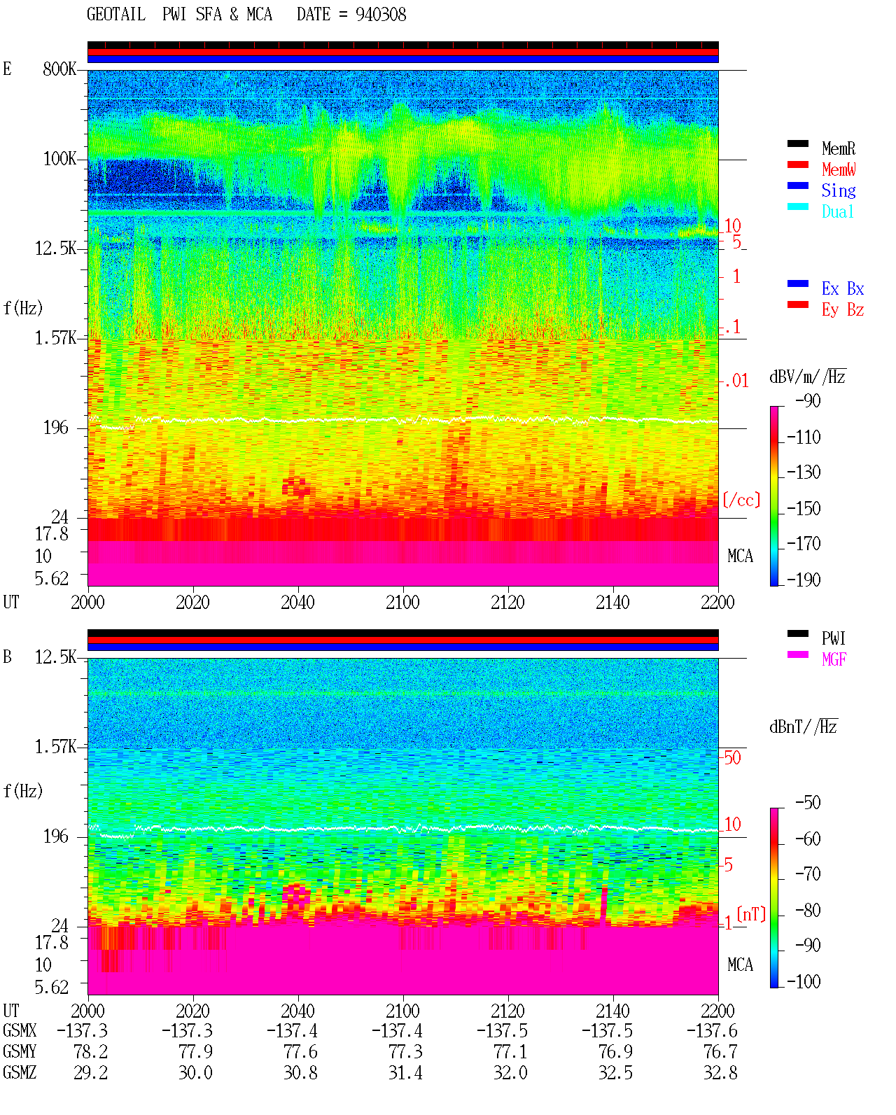This screenshot has height=1115, width=896.
Task: Click the -70 tick on the lower color bar
Action: (x=808, y=874)
